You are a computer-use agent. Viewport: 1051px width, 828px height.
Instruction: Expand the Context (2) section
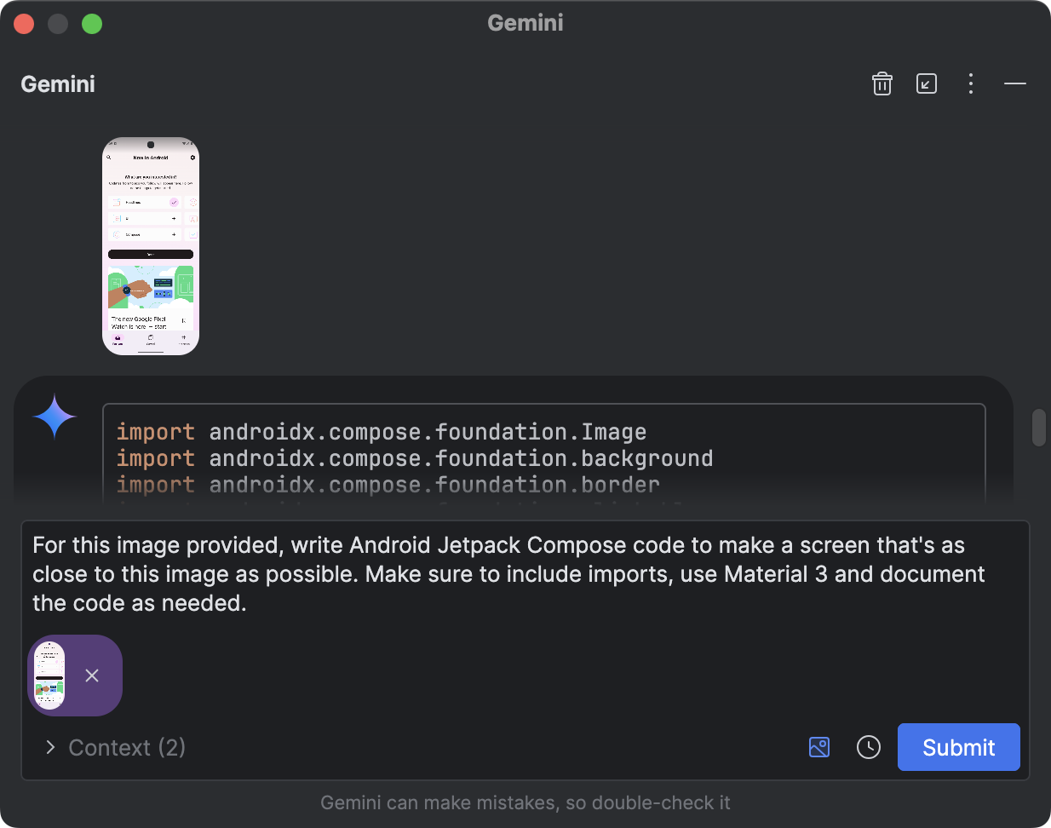(126, 747)
